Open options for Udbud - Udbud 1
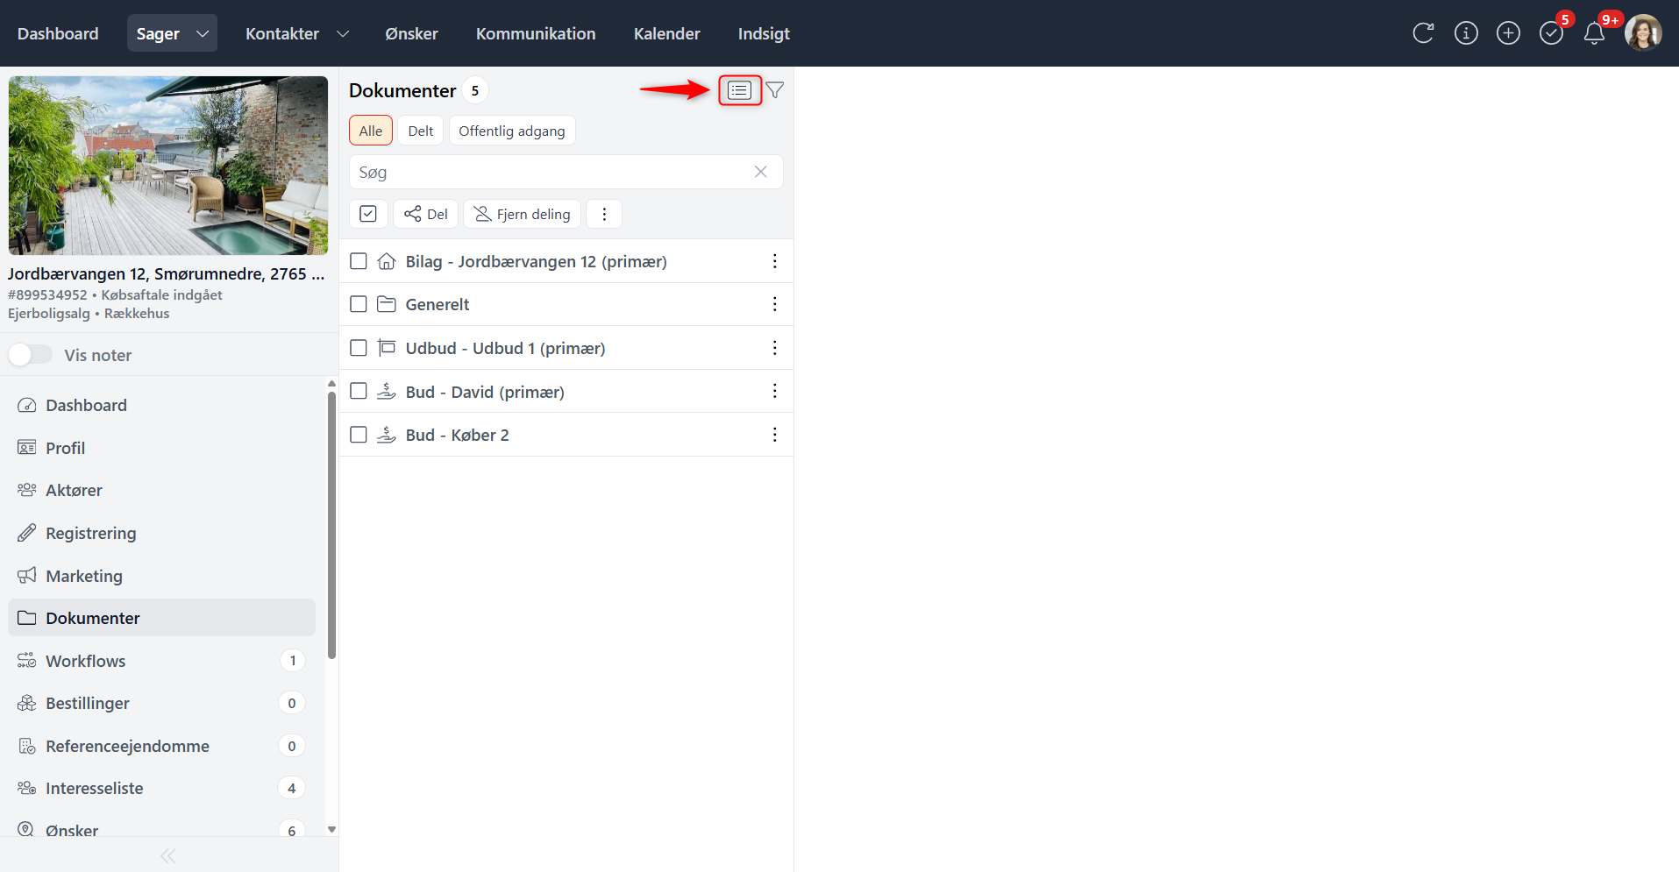Image resolution: width=1679 pixels, height=872 pixels. point(774,348)
